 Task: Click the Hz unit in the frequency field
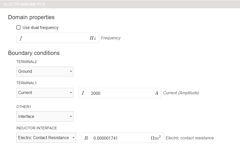coord(93,38)
